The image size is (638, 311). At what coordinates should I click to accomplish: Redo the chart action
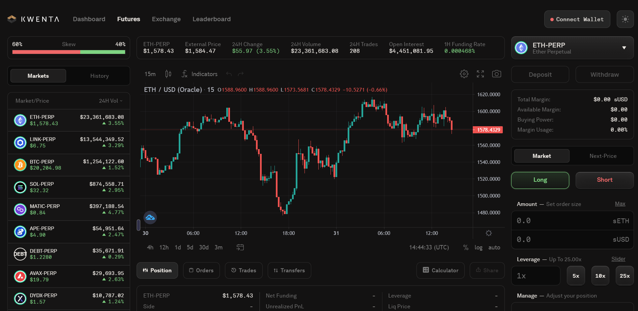(240, 74)
